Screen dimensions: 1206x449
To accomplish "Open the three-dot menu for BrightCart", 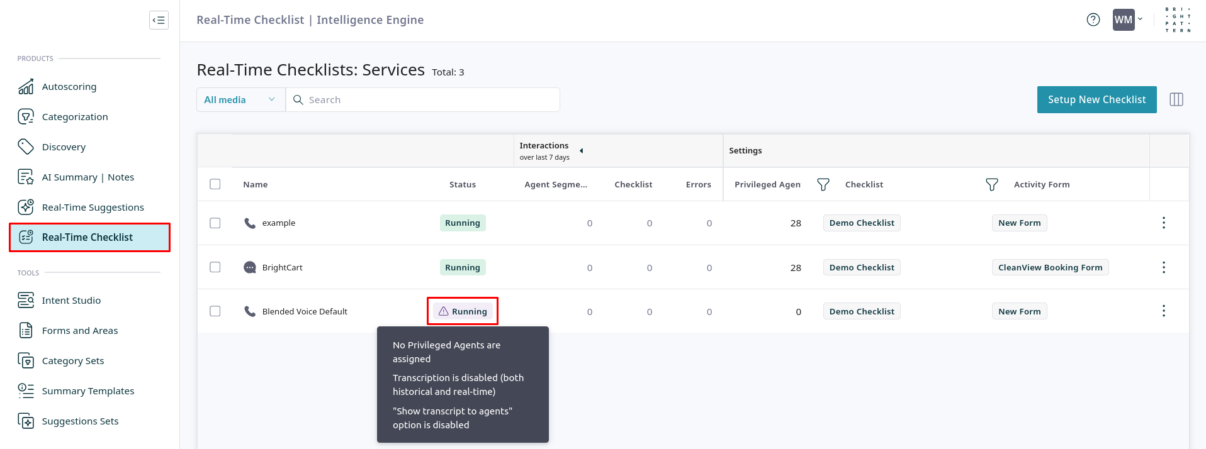I will 1163,267.
